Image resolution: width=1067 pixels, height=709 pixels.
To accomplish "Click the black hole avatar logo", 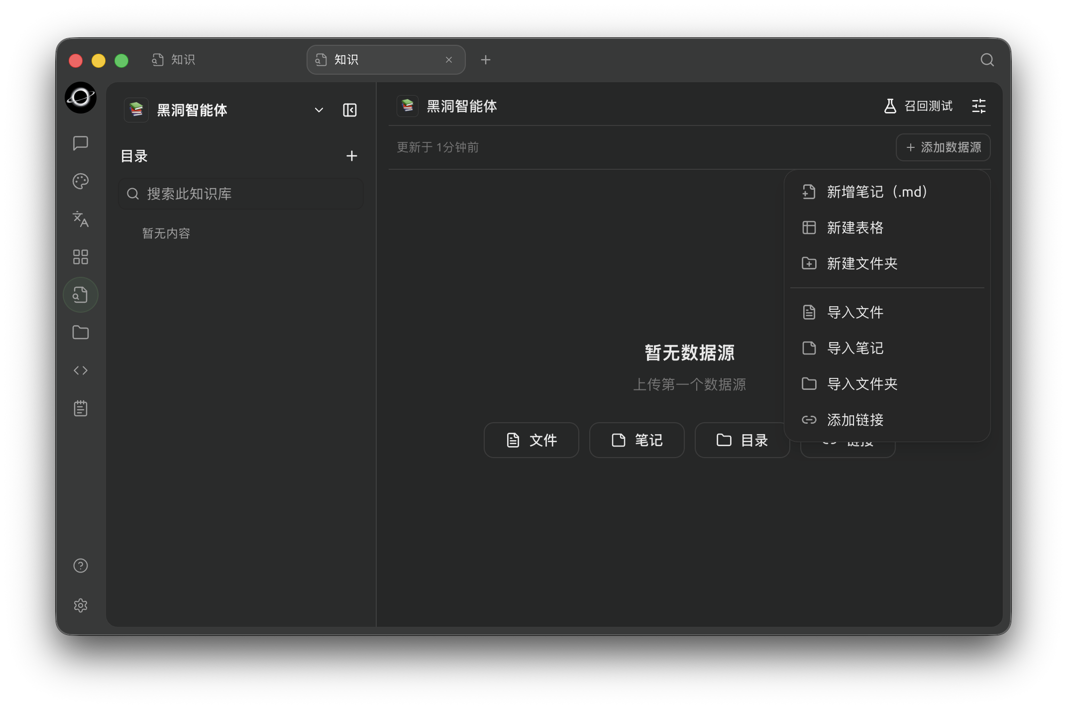I will click(80, 98).
